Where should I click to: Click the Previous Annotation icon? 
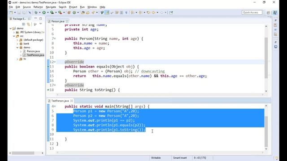140,13
